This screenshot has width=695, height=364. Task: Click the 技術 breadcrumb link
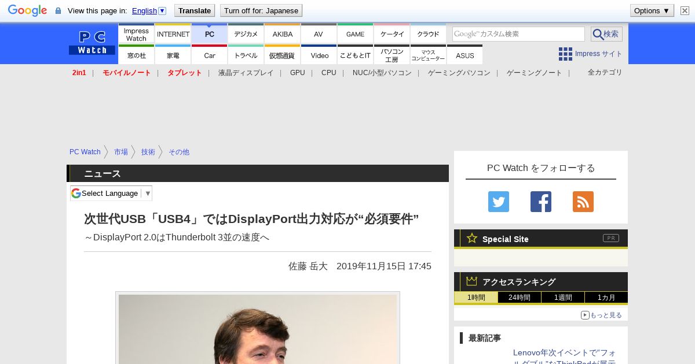tap(148, 152)
